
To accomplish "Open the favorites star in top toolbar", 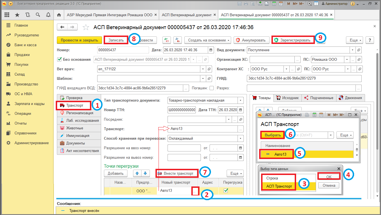I will pos(17,15).
